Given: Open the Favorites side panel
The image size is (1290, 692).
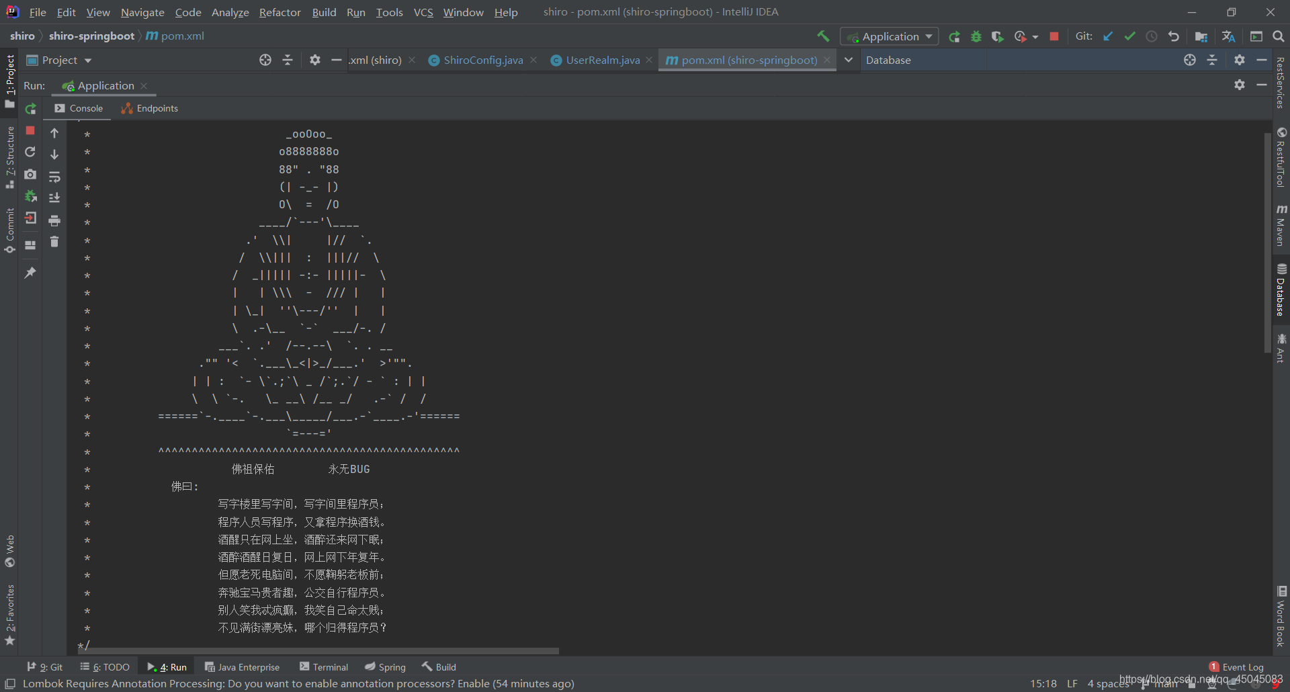Looking at the screenshot, I should (x=9, y=614).
